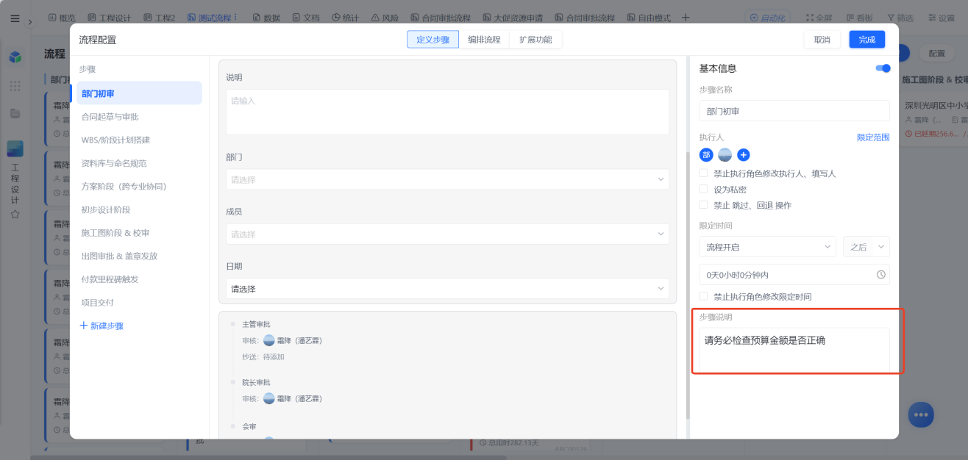Open the 大促资源申请 tab
968x460 pixels.
[x=513, y=17]
